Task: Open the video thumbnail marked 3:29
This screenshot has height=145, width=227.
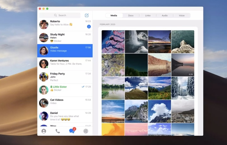Action: pyautogui.click(x=183, y=65)
